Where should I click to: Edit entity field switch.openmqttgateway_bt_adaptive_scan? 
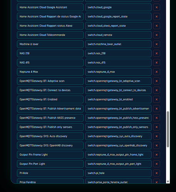(x=118, y=81)
